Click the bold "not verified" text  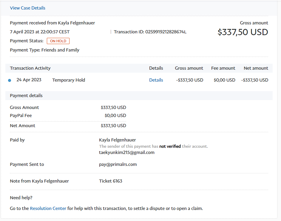point(170,146)
